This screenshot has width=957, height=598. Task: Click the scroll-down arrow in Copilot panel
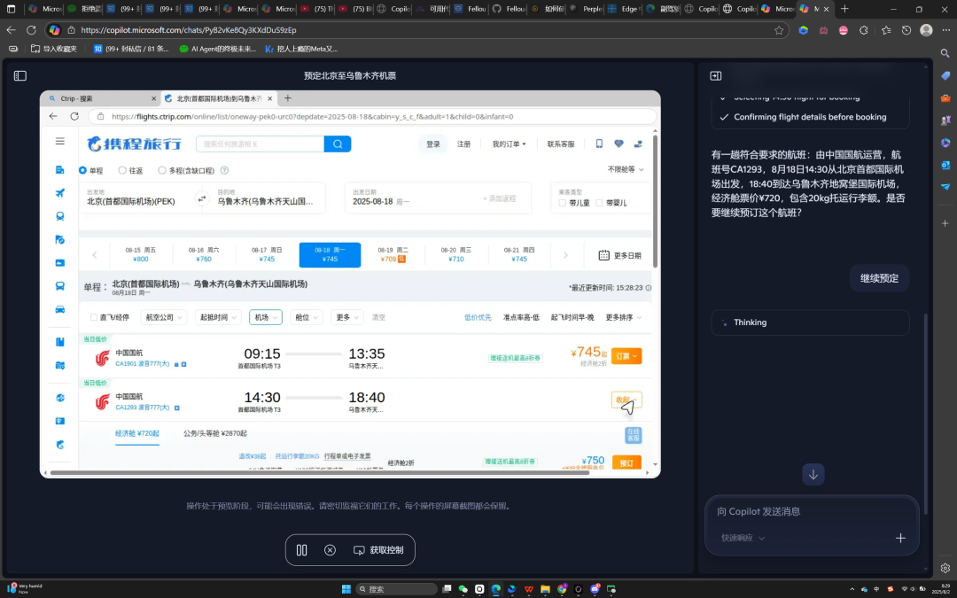(x=813, y=474)
